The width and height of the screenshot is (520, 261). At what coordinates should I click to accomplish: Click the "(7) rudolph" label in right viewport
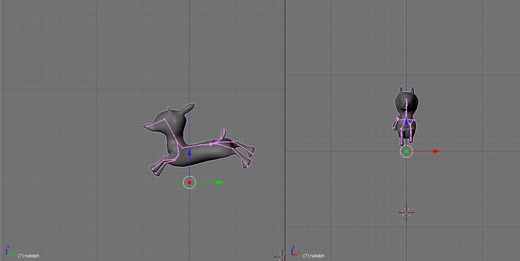(x=314, y=256)
